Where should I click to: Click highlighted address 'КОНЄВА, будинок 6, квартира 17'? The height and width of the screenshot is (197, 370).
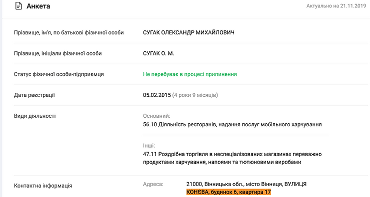(x=228, y=192)
